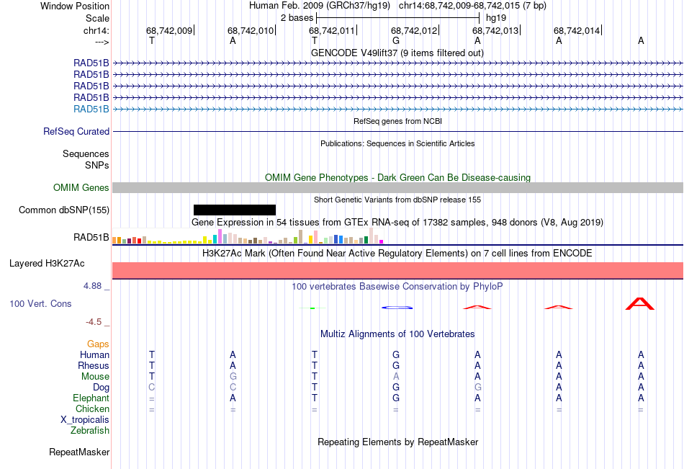
Task: Click Gene Expression in 54 tissues title
Action: 397,223
